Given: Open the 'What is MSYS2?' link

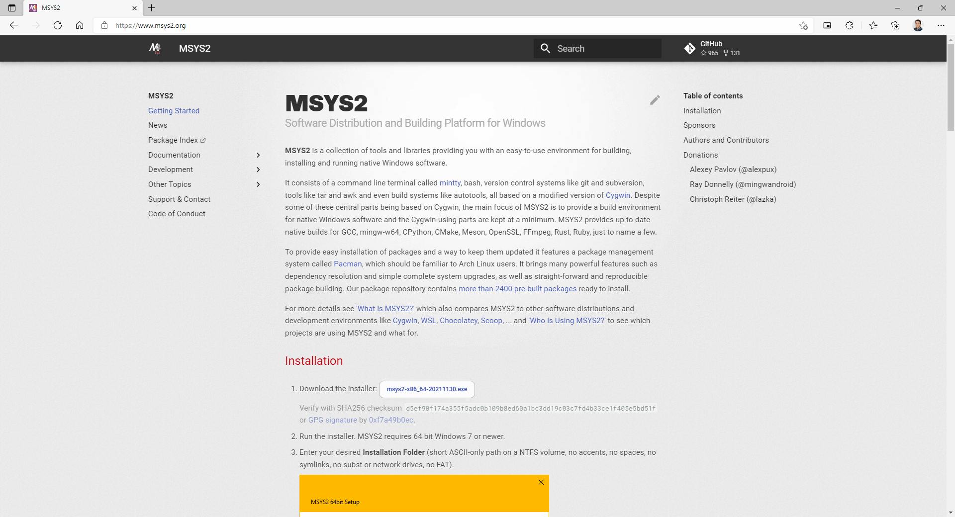Looking at the screenshot, I should [x=385, y=309].
